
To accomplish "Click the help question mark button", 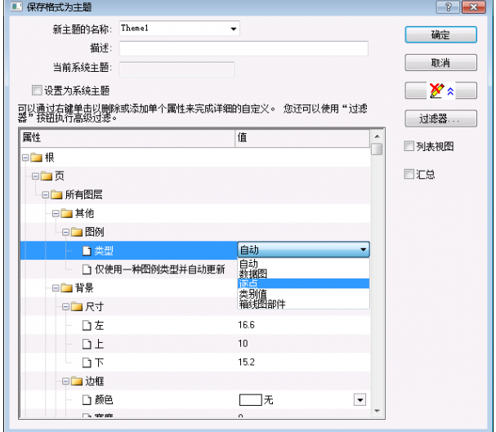I will [x=448, y=7].
